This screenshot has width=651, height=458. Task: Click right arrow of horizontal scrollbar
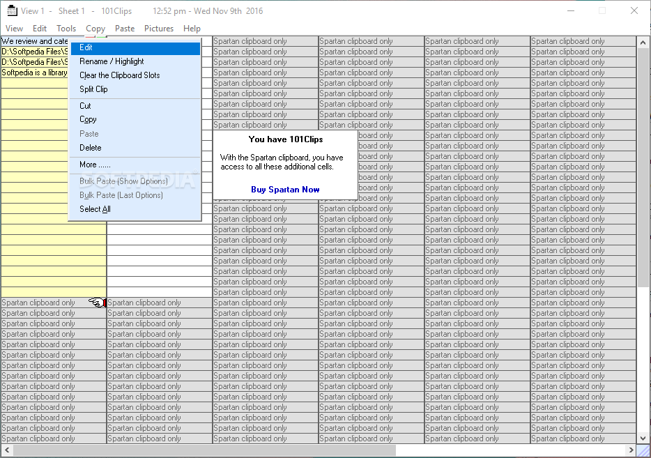coord(631,450)
